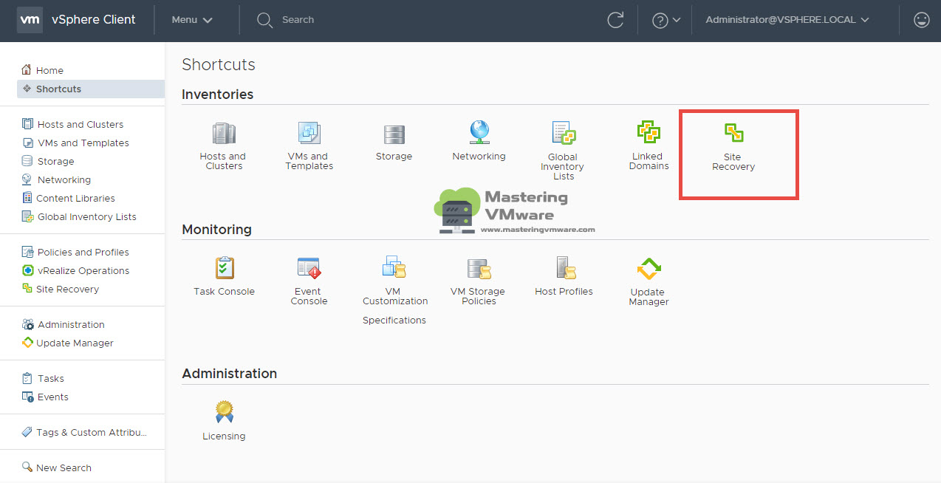This screenshot has width=941, height=483.
Task: Open the Event Console icon
Action: coord(309,268)
